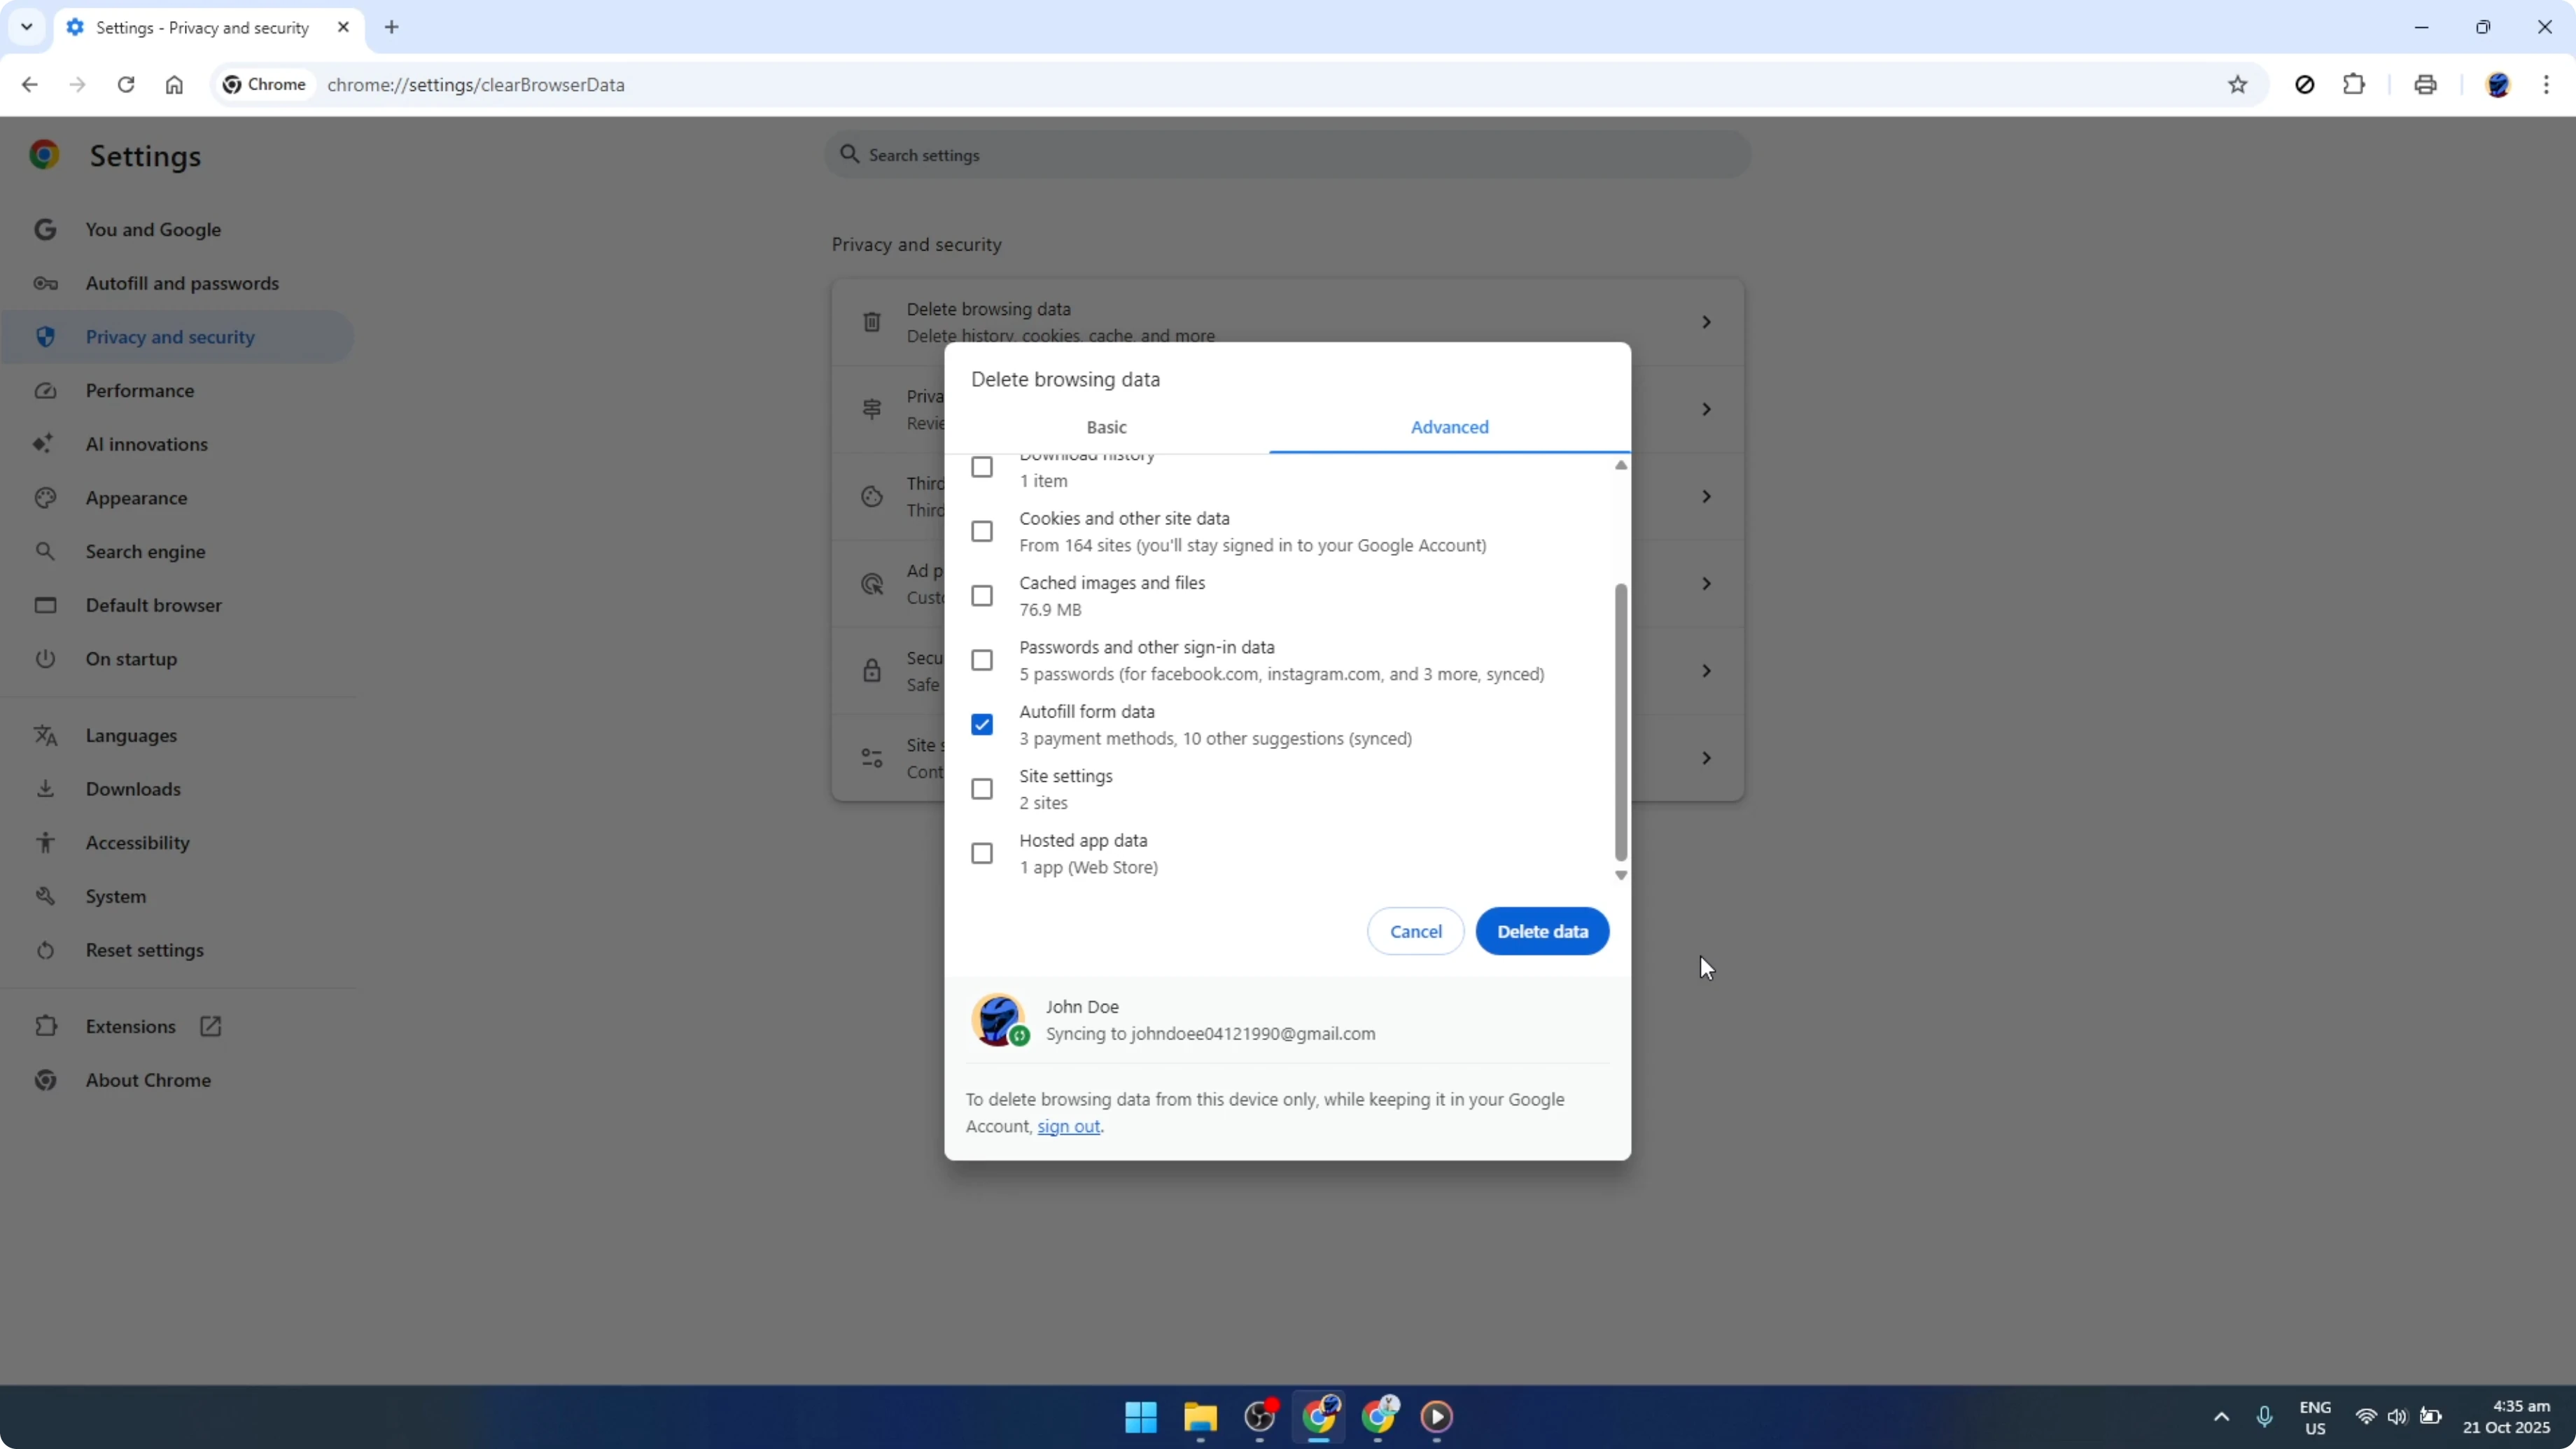Open Autofill and passwords section
This screenshot has width=2576, height=1449.
click(177, 284)
